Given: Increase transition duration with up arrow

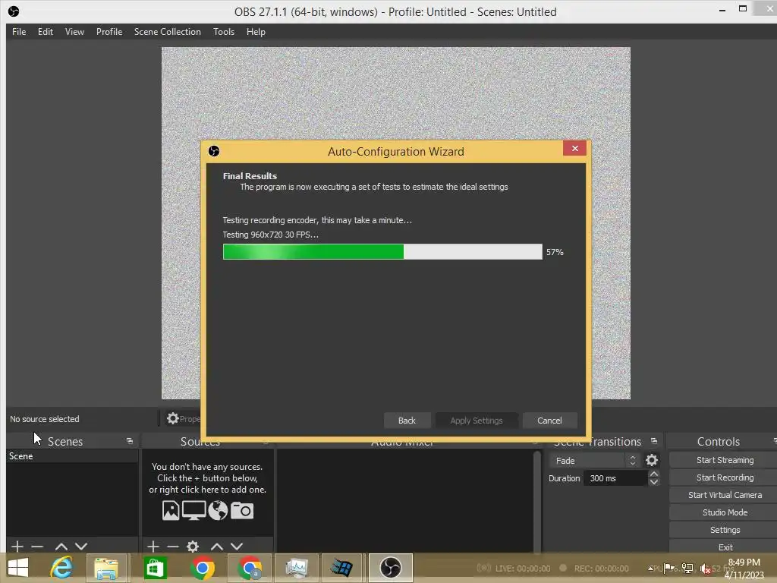Looking at the screenshot, I should pyautogui.click(x=654, y=474).
